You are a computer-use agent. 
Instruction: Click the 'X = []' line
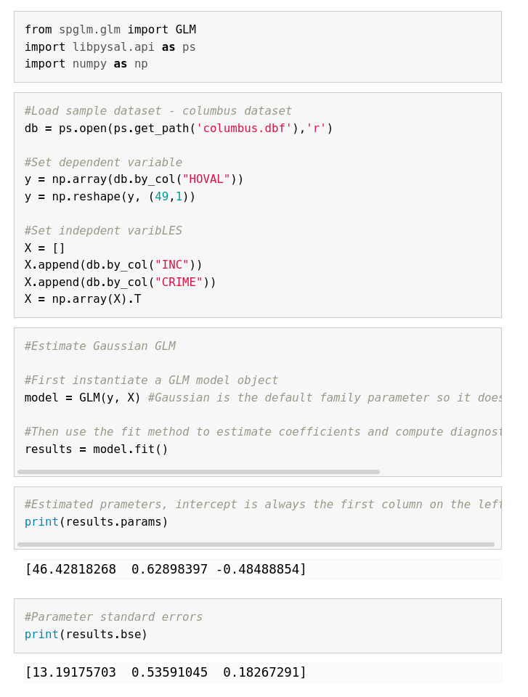45,248
